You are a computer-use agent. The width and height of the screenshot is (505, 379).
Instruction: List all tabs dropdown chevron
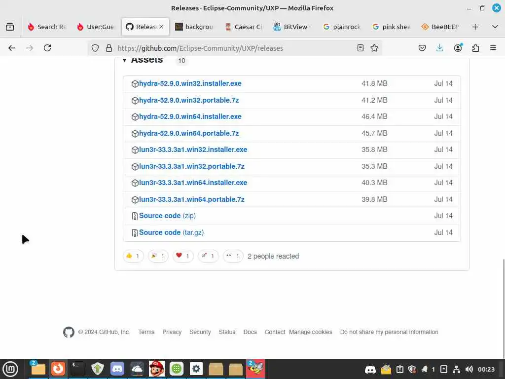tap(495, 27)
